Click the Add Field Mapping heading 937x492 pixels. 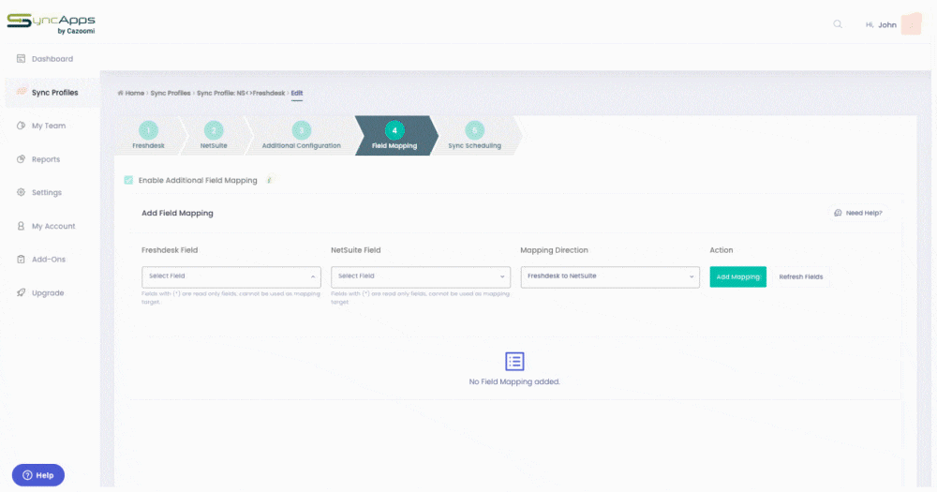177,213
